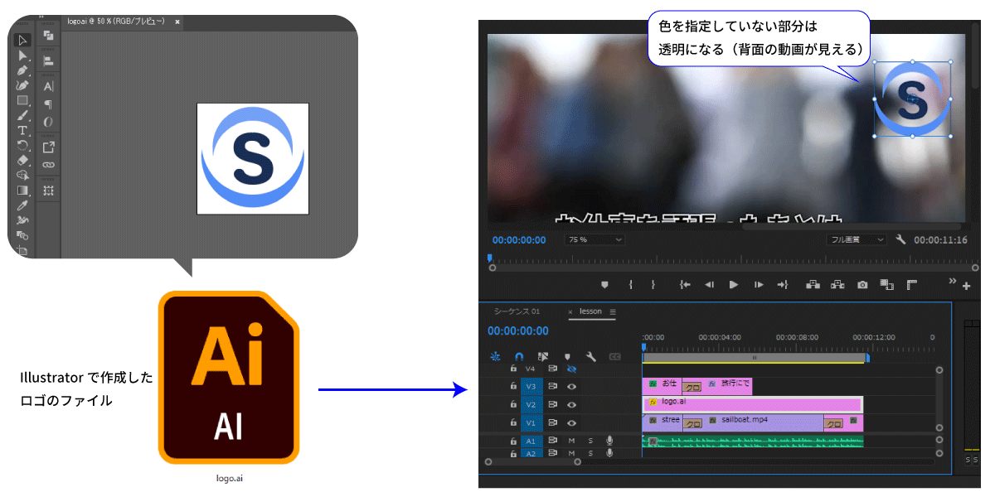Mute the A1 audio track
Viewport: 995px width, 497px height.
click(571, 441)
